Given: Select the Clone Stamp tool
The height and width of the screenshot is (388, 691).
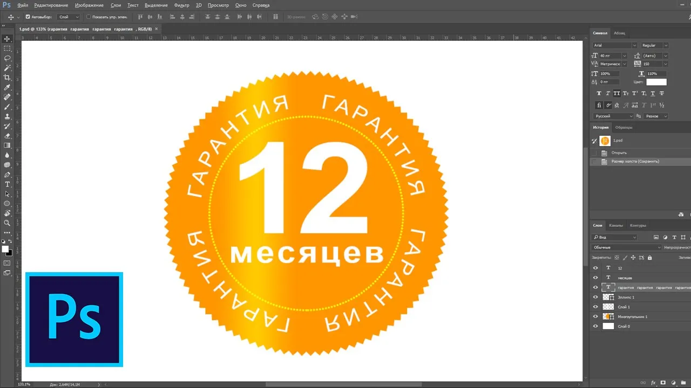Looking at the screenshot, I should pos(7,116).
